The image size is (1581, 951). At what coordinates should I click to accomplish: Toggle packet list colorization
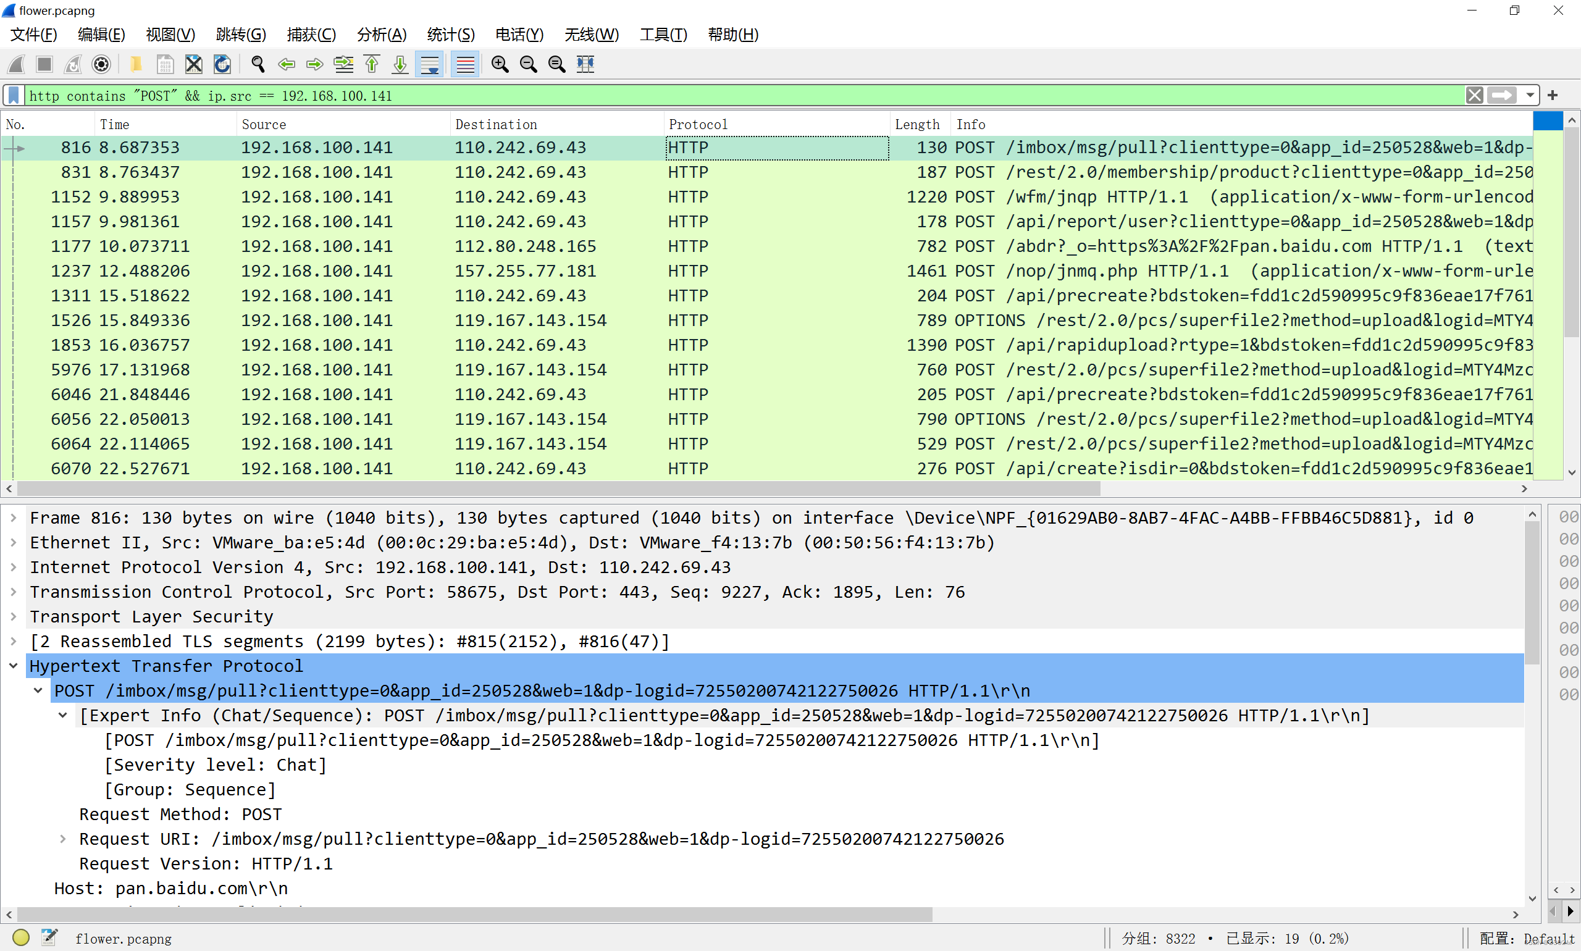pos(465,64)
